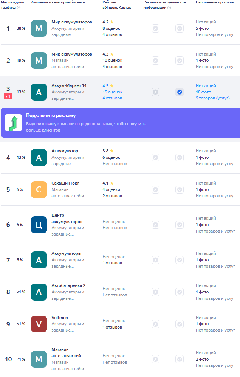This screenshot has width=240, height=377.
Task: Open the 9 товаров (услуг) link
Action: tap(213, 98)
